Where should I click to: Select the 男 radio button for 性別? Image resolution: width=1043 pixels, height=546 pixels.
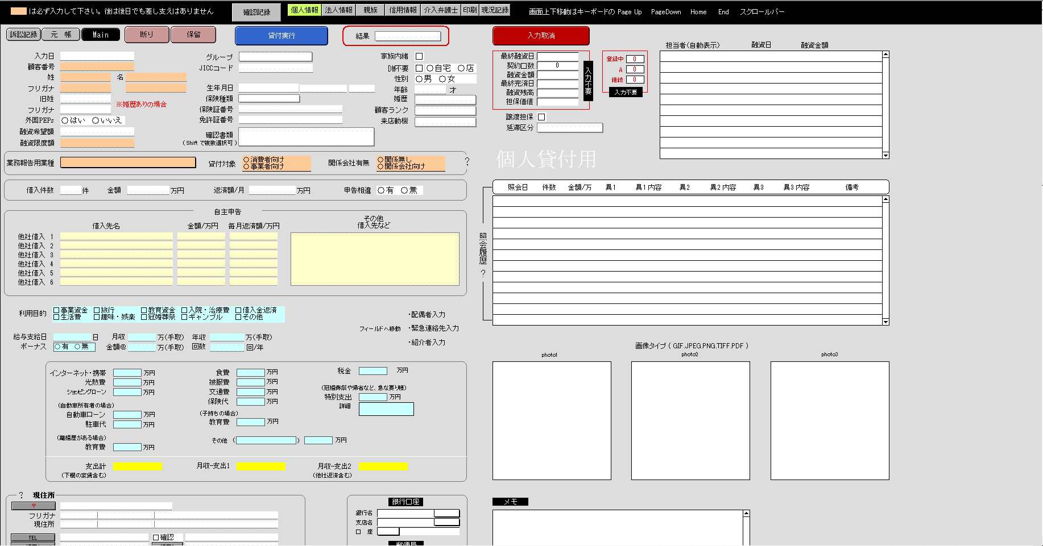[420, 79]
